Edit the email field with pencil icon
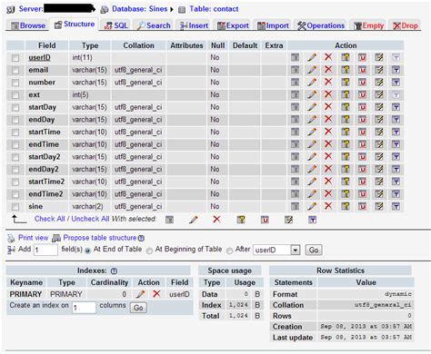 pos(312,70)
